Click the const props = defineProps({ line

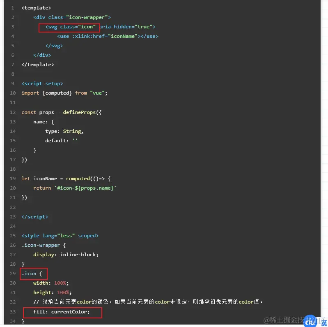point(62,112)
